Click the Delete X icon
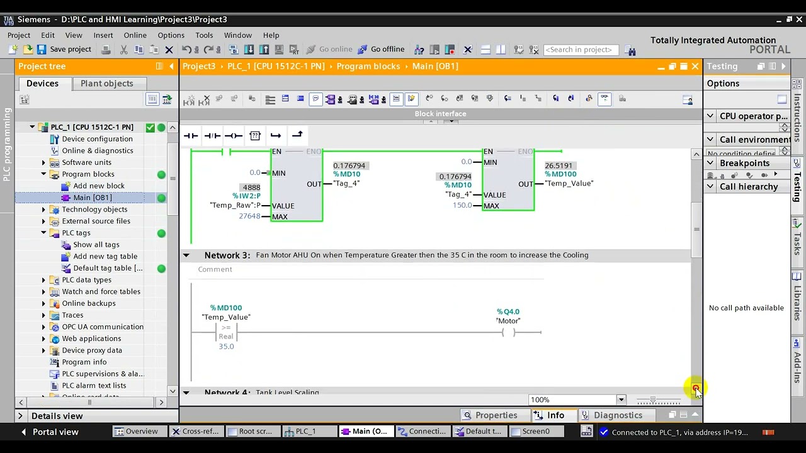This screenshot has width=806, height=453. click(x=169, y=49)
